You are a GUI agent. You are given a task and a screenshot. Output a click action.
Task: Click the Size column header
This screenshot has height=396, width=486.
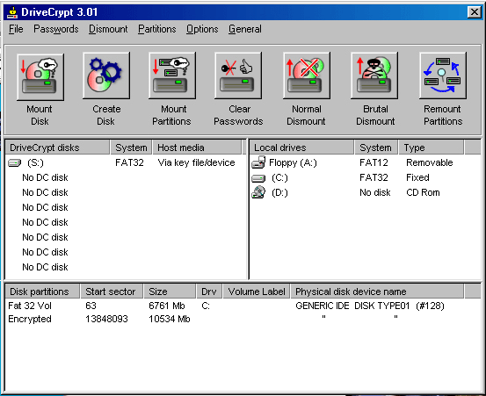(x=170, y=292)
